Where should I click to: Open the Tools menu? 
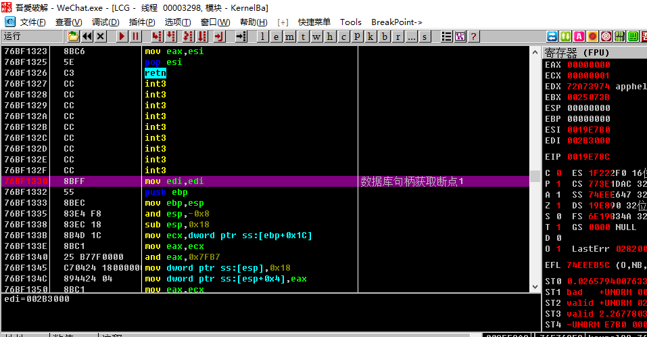pos(351,22)
